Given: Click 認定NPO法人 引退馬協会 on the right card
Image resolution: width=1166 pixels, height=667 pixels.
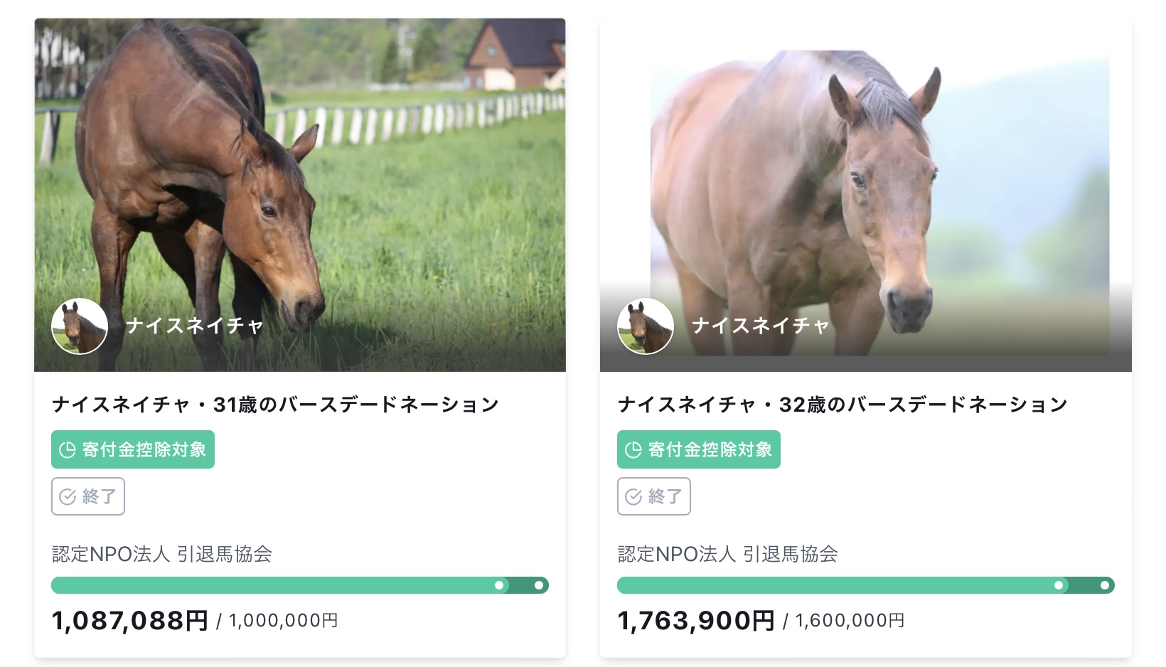Looking at the screenshot, I should click(728, 554).
